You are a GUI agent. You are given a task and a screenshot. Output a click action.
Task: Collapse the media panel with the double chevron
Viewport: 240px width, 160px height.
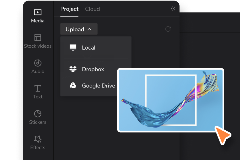(x=173, y=9)
